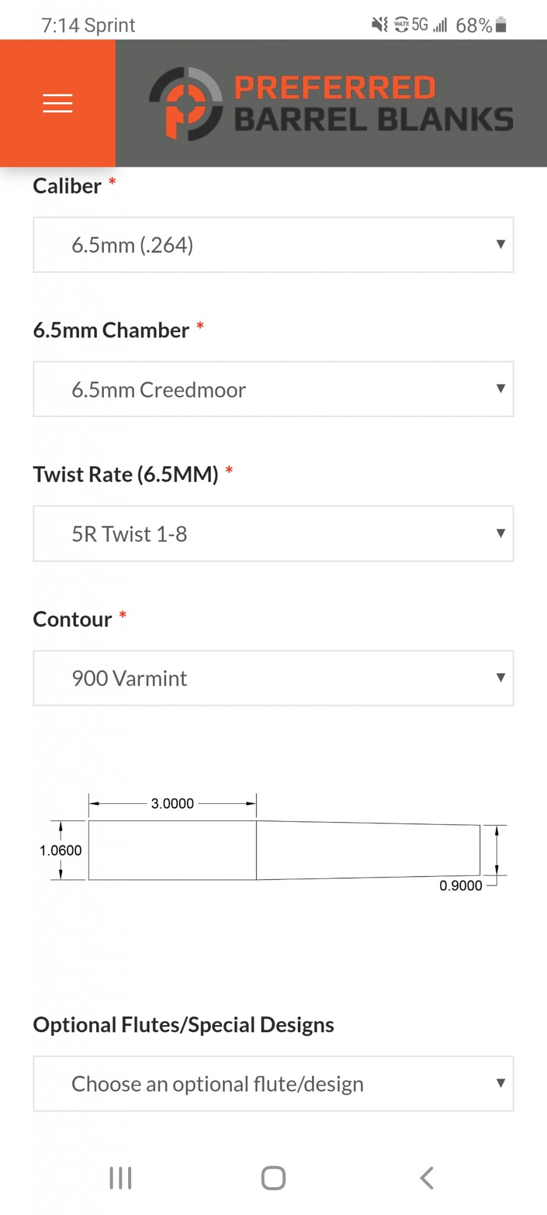Tap the Android home button
Screen dimensions: 547x1215
click(273, 1178)
